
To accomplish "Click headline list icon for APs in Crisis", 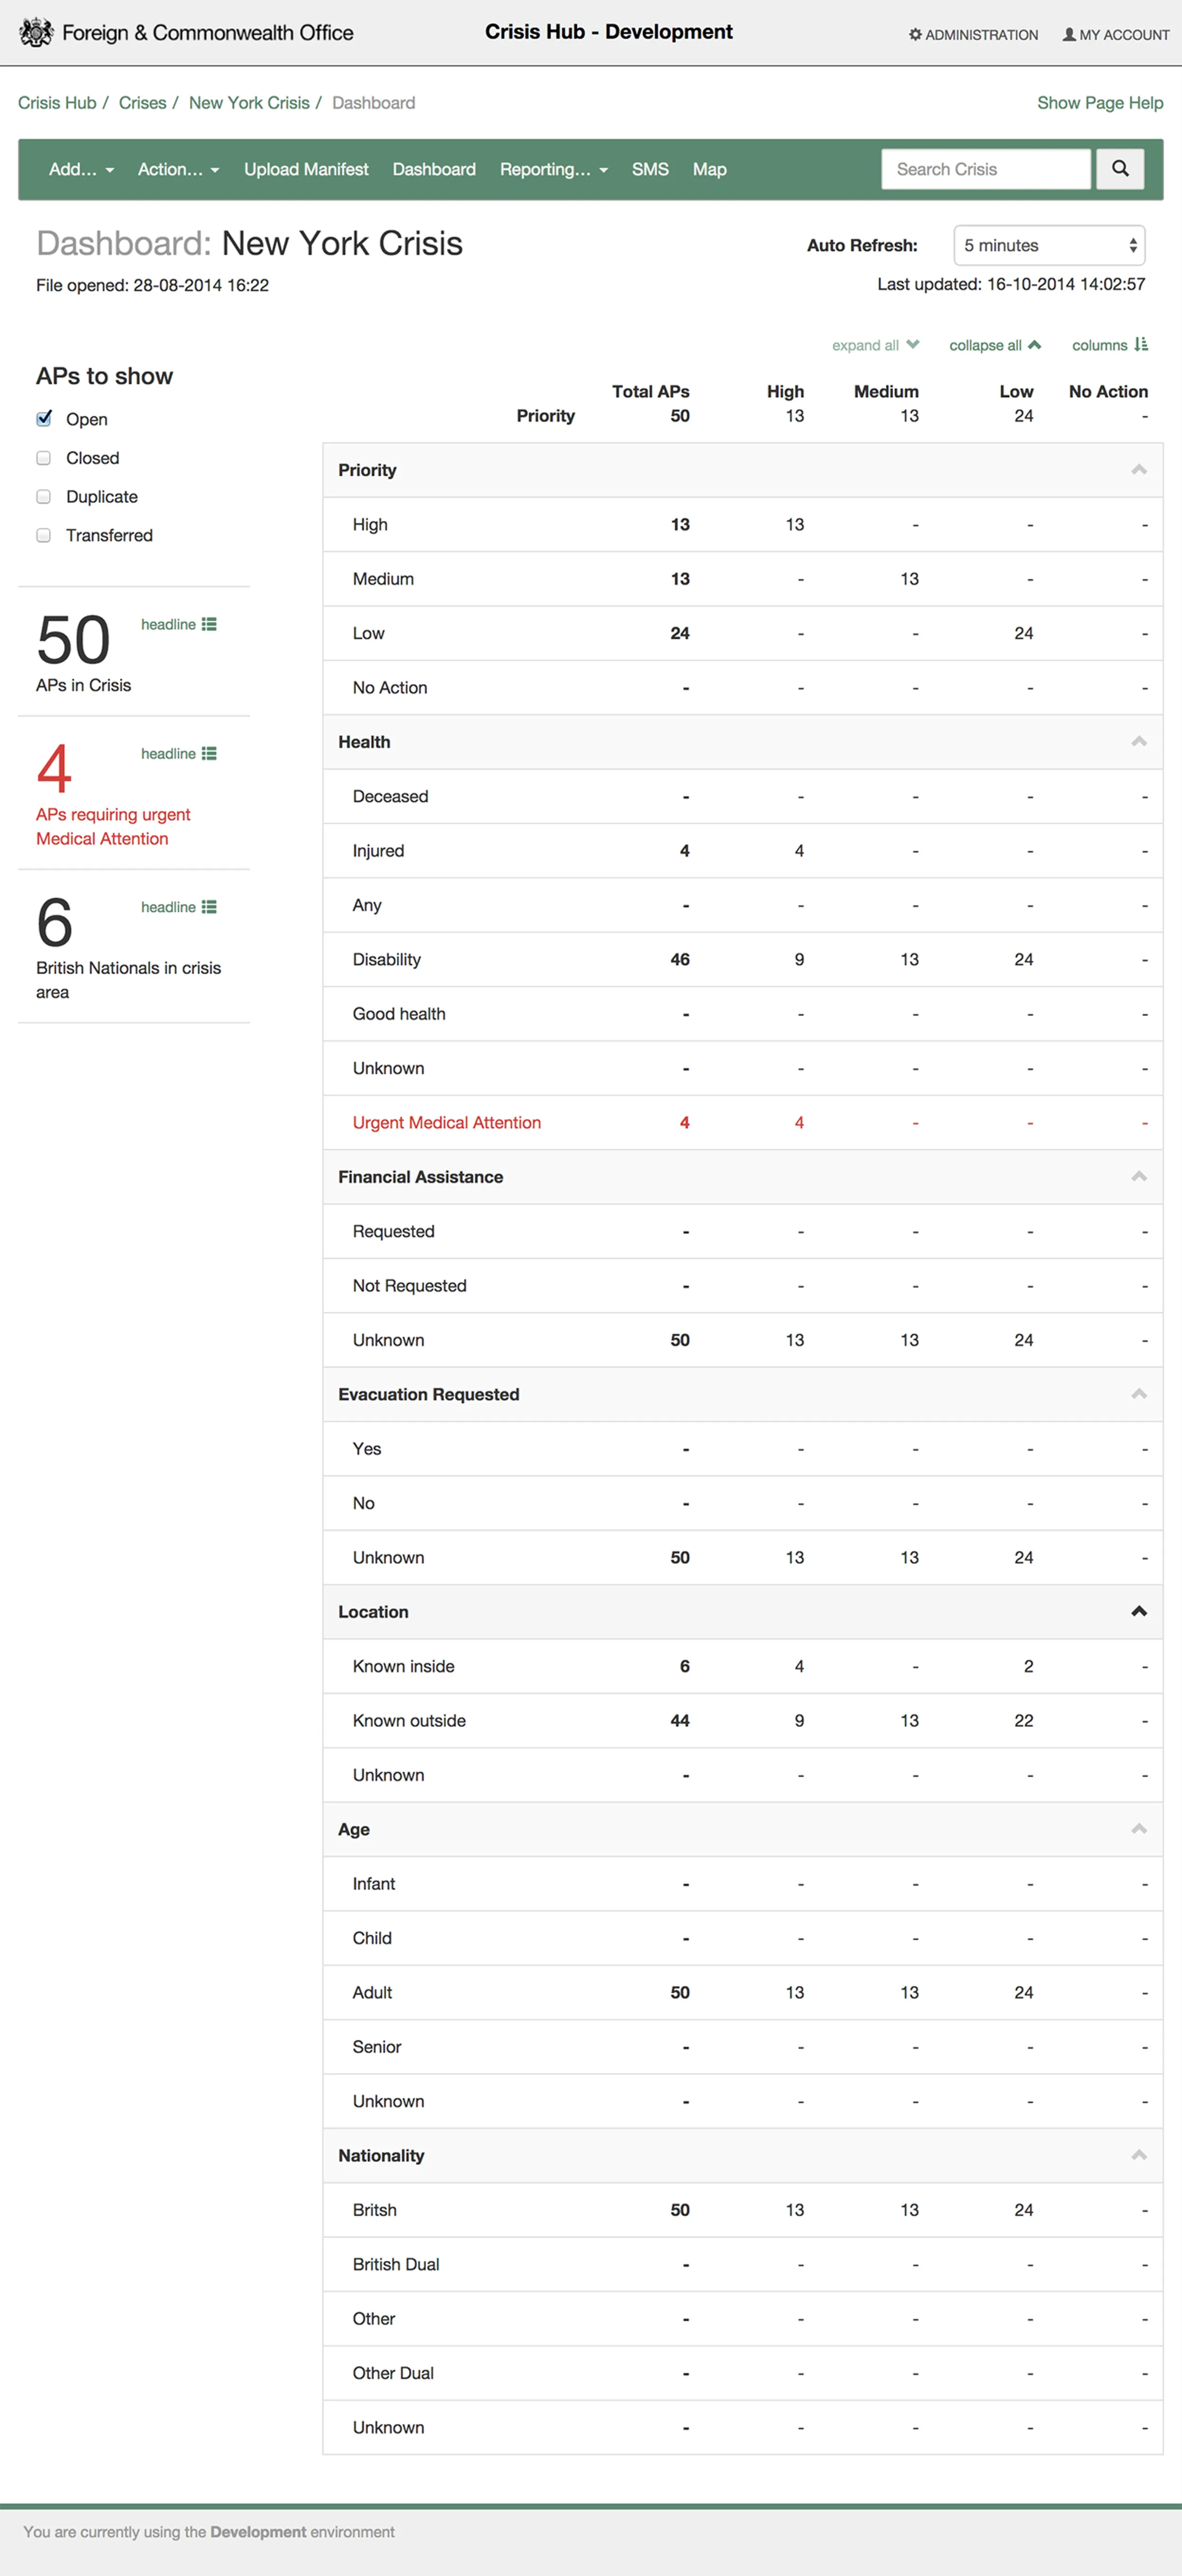I will coord(209,624).
